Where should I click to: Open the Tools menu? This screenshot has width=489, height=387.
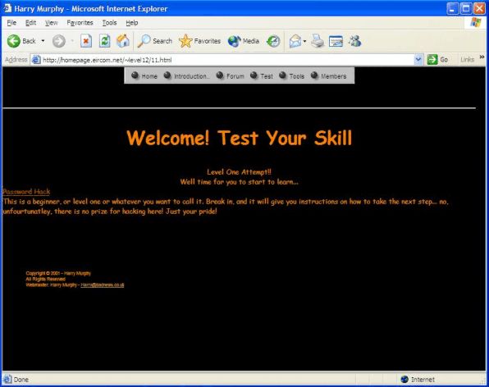109,23
